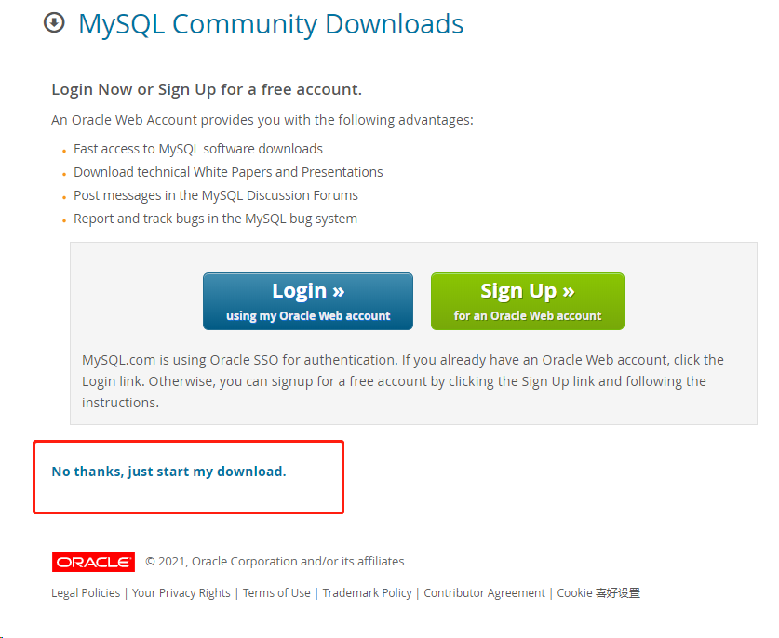Open the Your Privacy Rights link

click(x=181, y=592)
